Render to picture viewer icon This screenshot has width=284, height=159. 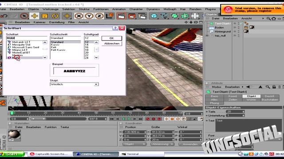(132, 16)
